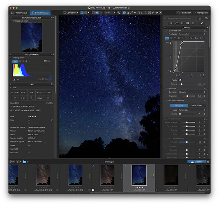
Task: Open the Smart Lighting Mode dropdown
Action: (192, 110)
